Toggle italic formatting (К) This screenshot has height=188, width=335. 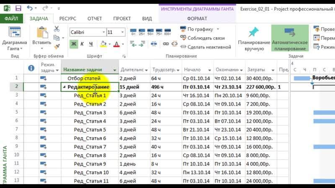coord(82,44)
